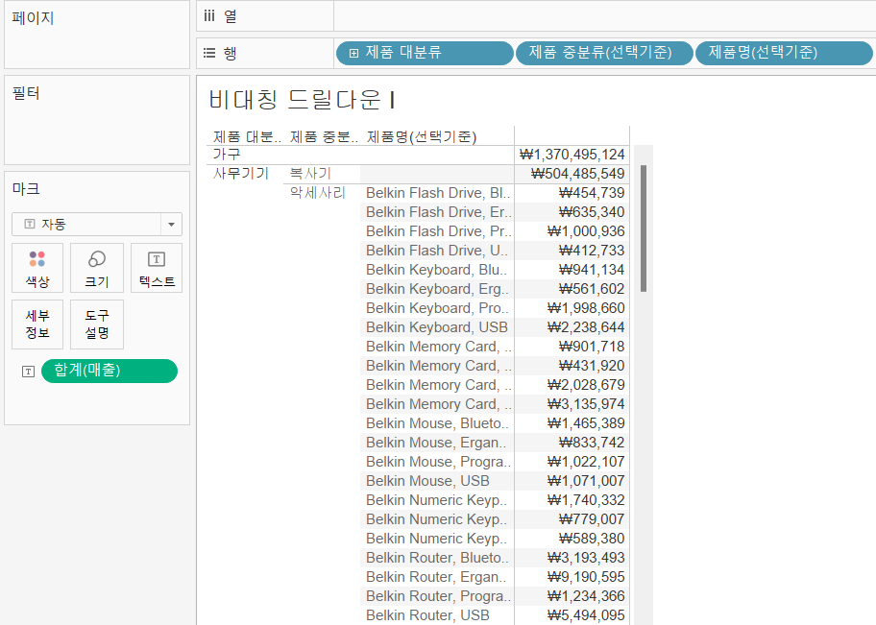Viewport: 876px width, 625px height.
Task: Click the columns shelf icon next to 열
Action: [x=209, y=16]
